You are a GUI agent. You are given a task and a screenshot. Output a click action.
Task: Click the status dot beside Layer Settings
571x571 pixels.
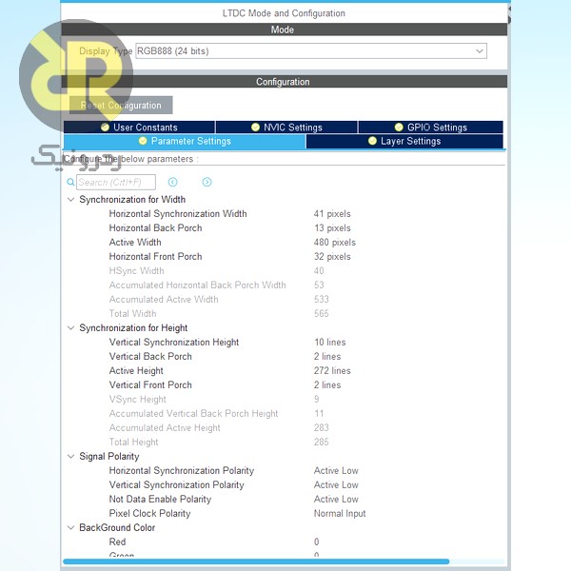[x=372, y=141]
